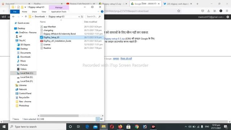Click the Explorer back arrow
The height and width of the screenshot is (130, 231).
coord(13,17)
